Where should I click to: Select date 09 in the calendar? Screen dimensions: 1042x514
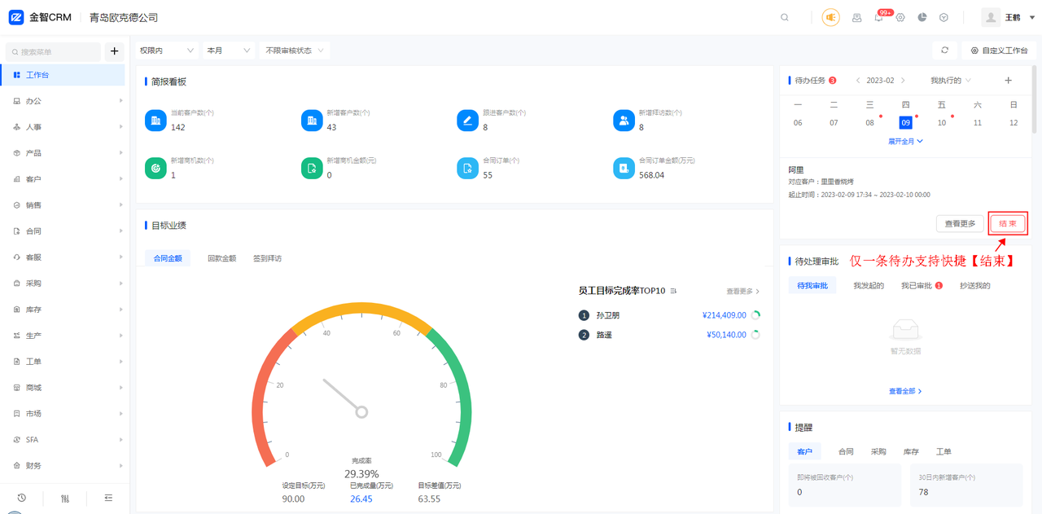905,122
